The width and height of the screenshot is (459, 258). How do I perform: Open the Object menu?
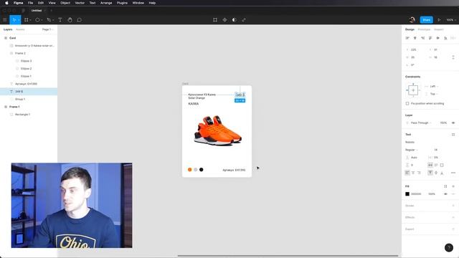pyautogui.click(x=65, y=3)
